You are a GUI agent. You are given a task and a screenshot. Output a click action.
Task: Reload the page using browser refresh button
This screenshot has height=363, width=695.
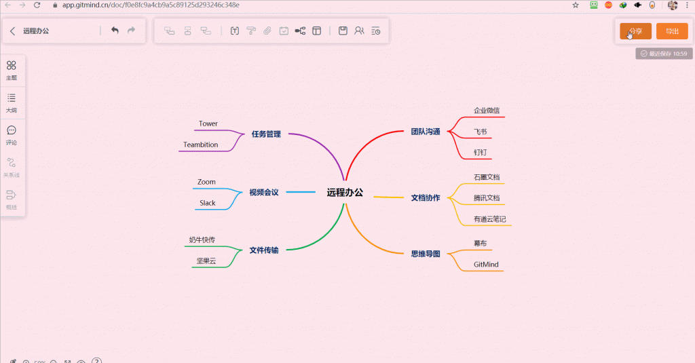coord(37,5)
